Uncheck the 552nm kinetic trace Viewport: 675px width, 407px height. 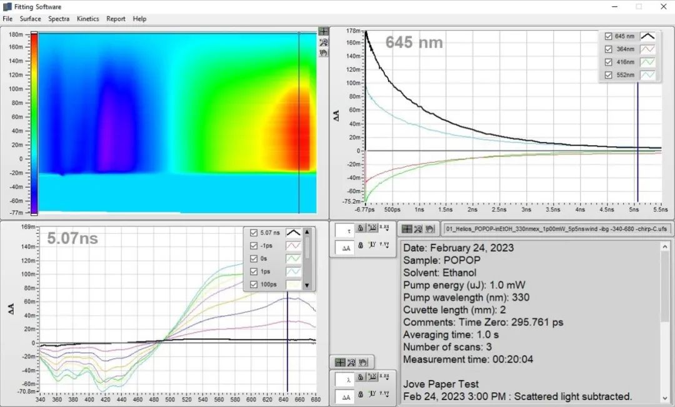coord(608,75)
